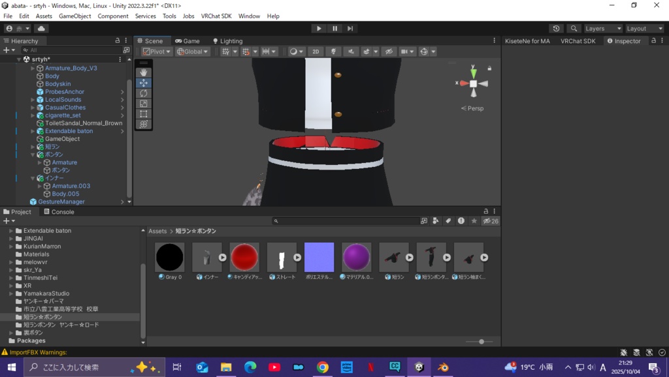
Task: Open Blender from the taskbar
Action: 443,367
